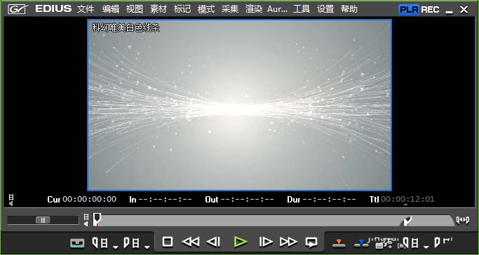Click the shuttle slider handle
The height and width of the screenshot is (255, 479).
click(43, 220)
